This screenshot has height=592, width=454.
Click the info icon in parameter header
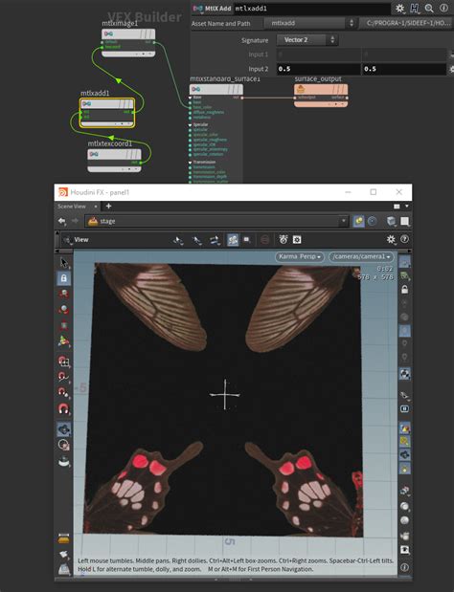443,8
